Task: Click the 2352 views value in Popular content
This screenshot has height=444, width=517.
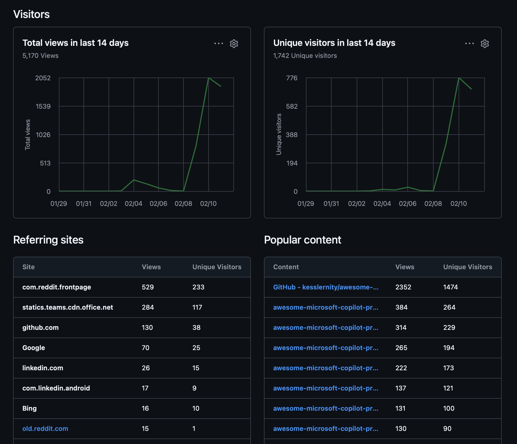Action: pyautogui.click(x=403, y=287)
